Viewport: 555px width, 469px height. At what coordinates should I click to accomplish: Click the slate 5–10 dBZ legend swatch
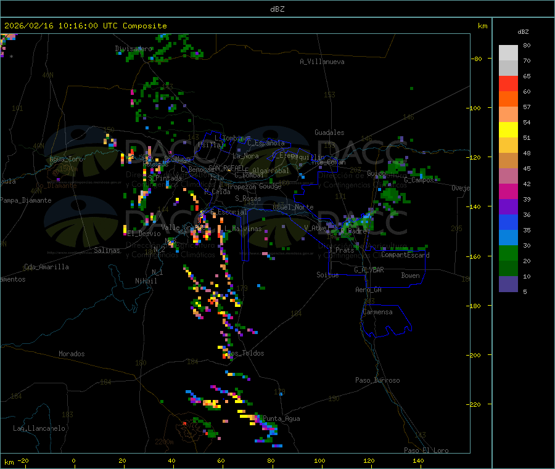[508, 284]
